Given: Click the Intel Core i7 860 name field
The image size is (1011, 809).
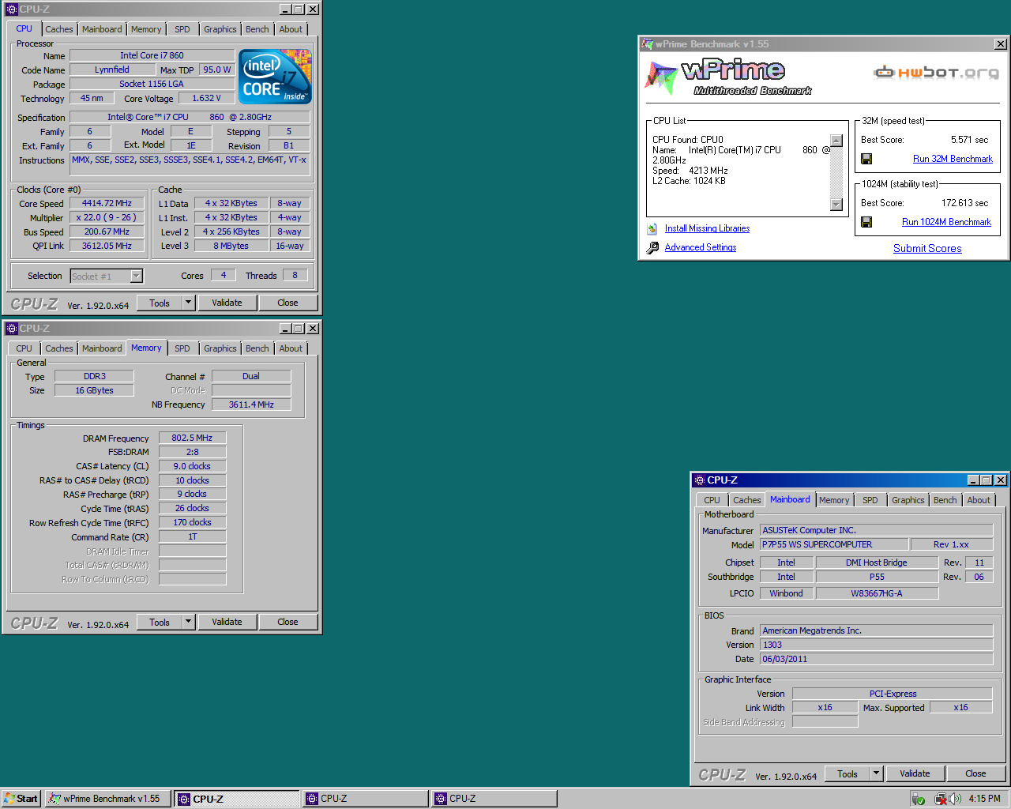Looking at the screenshot, I should [x=152, y=55].
